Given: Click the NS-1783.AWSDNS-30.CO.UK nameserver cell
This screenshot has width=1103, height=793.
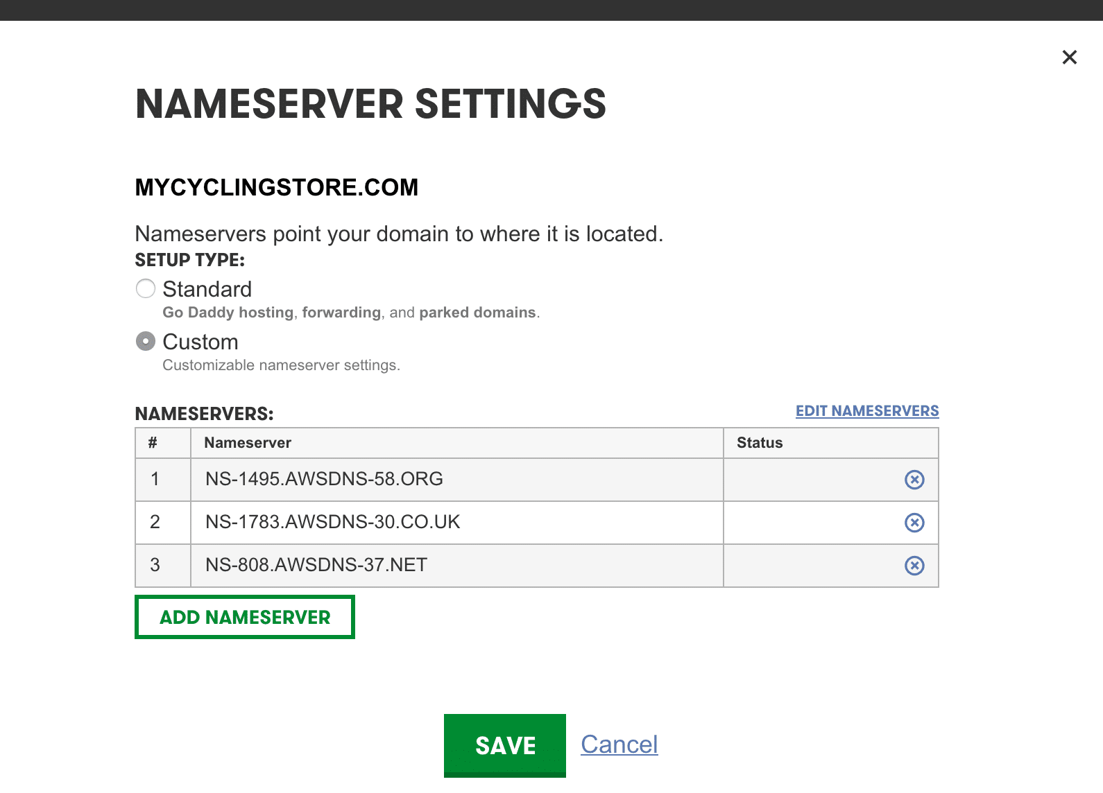Looking at the screenshot, I should [x=332, y=522].
